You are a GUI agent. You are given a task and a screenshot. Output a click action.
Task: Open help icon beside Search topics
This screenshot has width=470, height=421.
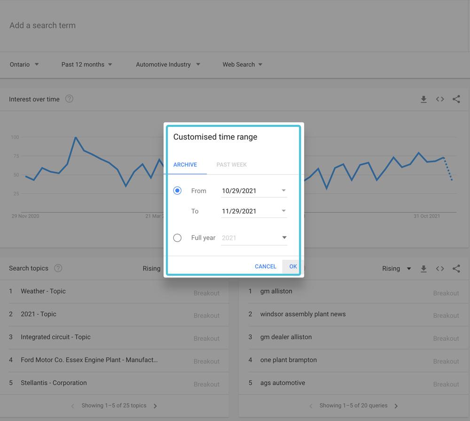click(x=58, y=268)
